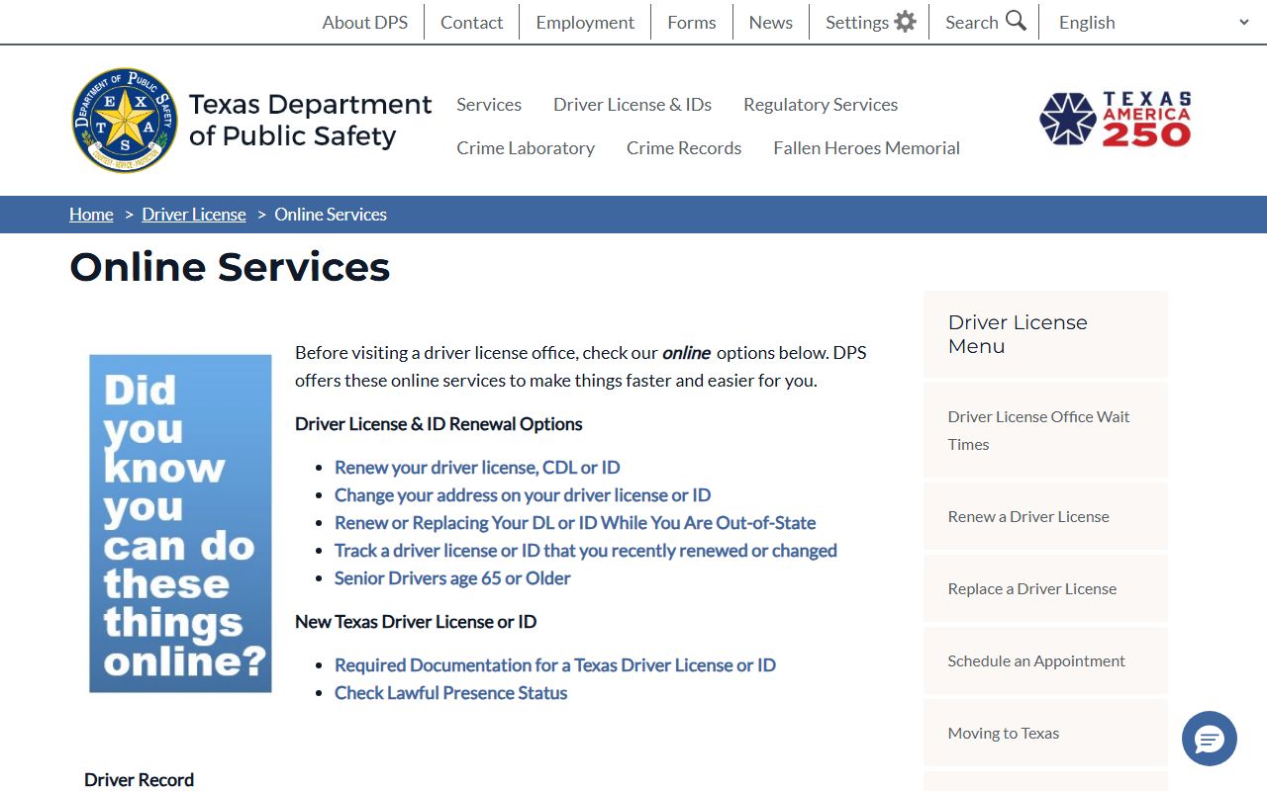This screenshot has height=791, width=1267.
Task: Click the Online Services page heading
Action: 230,267
